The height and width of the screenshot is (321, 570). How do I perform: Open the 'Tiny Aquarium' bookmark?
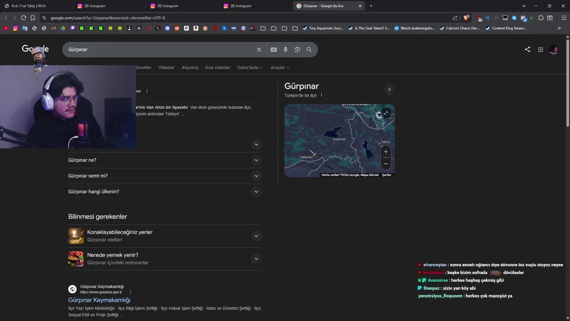click(x=323, y=28)
